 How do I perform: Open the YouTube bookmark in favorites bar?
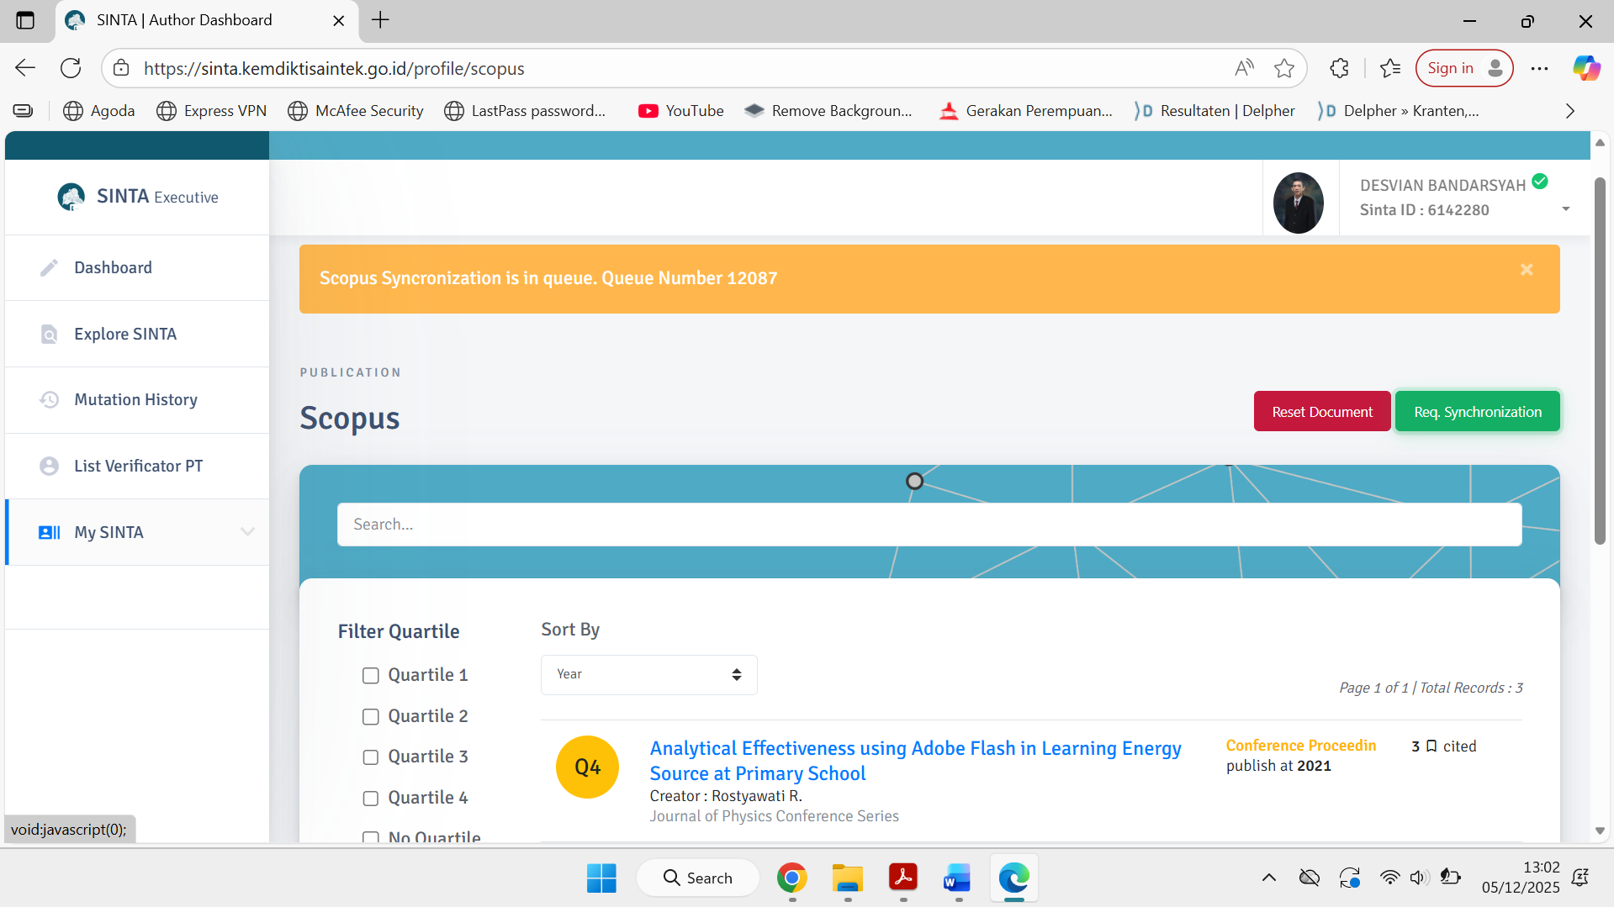[680, 111]
